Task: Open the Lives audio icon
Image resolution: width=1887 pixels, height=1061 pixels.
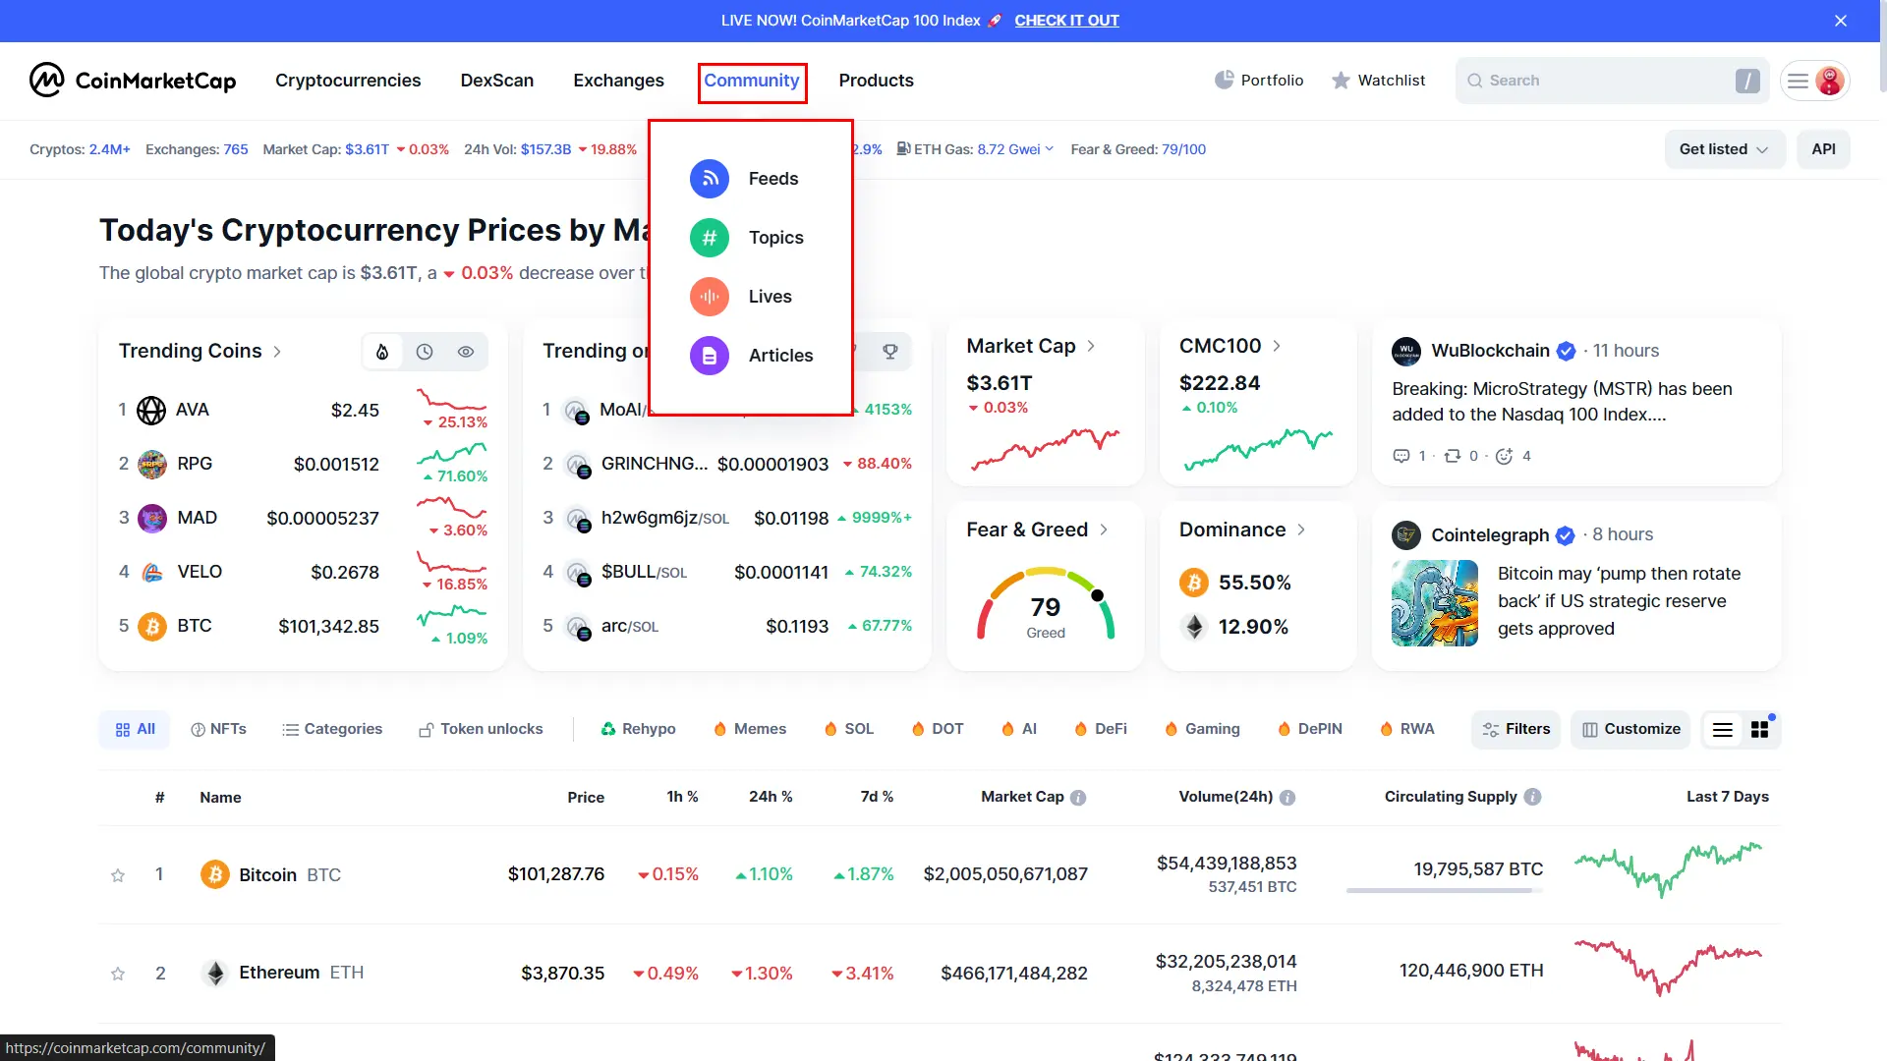Action: (710, 297)
